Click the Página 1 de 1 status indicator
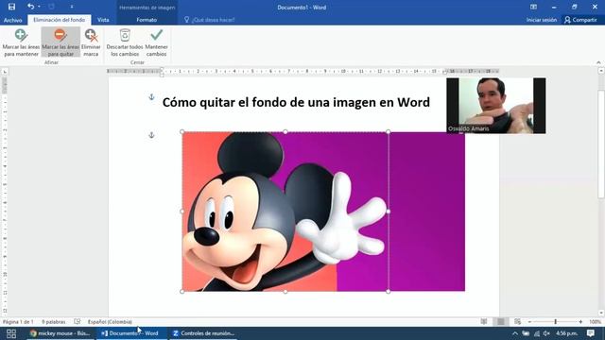 (x=18, y=321)
